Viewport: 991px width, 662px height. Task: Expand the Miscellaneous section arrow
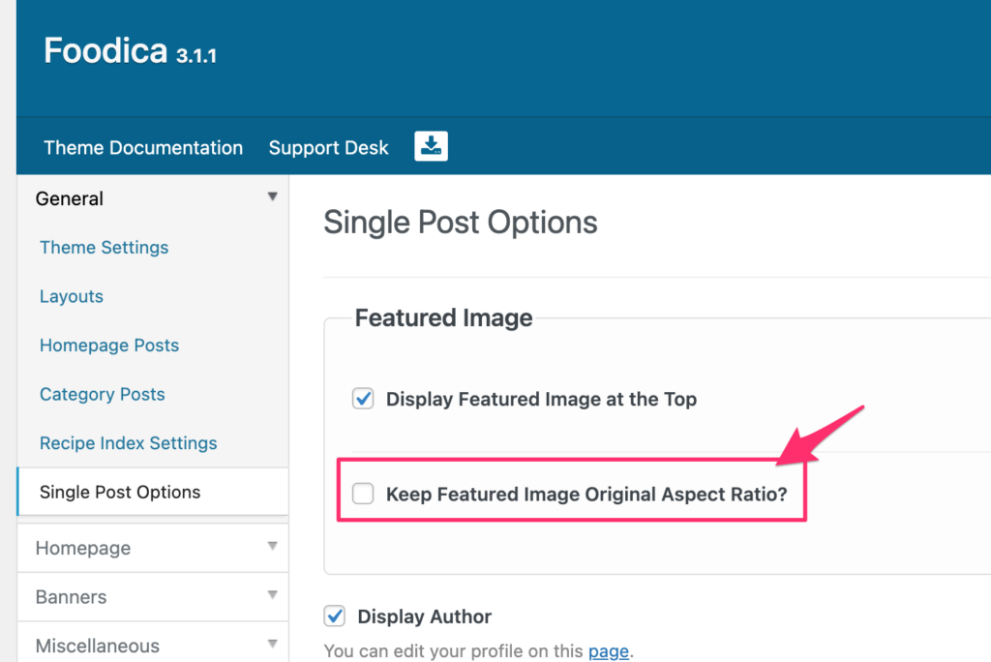point(272,644)
